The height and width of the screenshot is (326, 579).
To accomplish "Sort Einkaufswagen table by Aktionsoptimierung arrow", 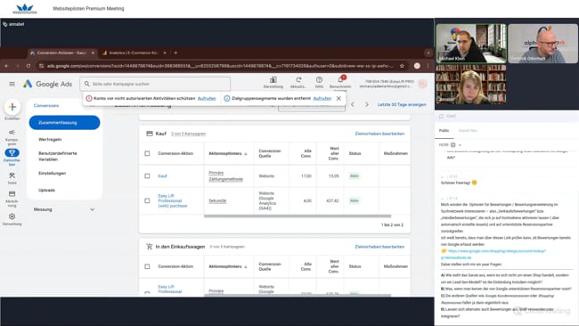I will (246, 266).
